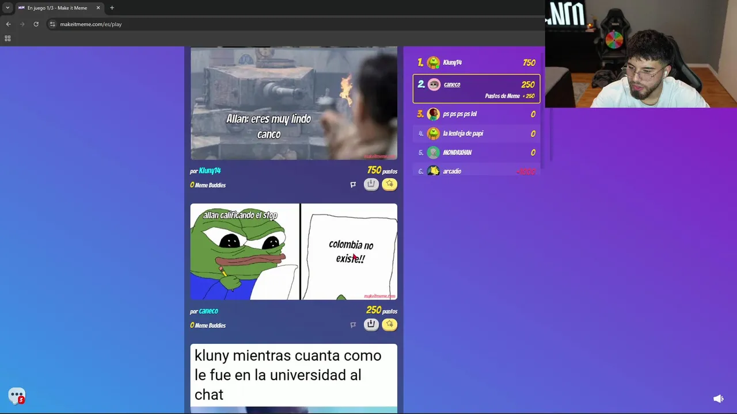737x414 pixels.
Task: Click la lenteja de papi's avatar
Action: pyautogui.click(x=434, y=133)
